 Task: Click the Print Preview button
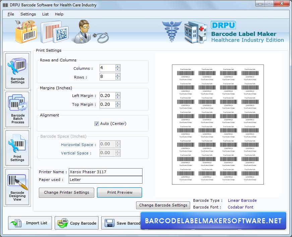pos(120,192)
